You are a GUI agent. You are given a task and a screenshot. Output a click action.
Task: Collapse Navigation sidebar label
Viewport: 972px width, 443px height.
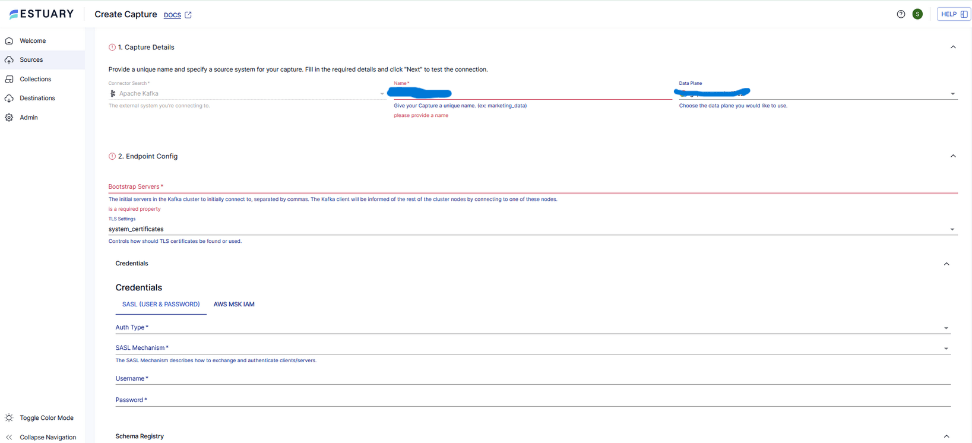click(x=48, y=438)
